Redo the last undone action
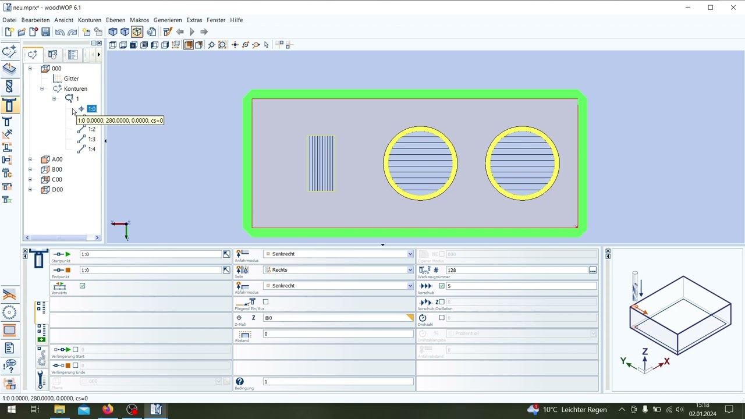Screen dimensions: 745x419 (x=72, y=32)
